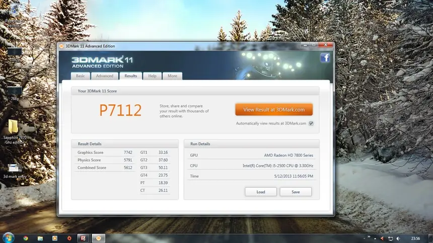The width and height of the screenshot is (433, 243).
Task: Click the P7112 score value
Action: tap(120, 110)
